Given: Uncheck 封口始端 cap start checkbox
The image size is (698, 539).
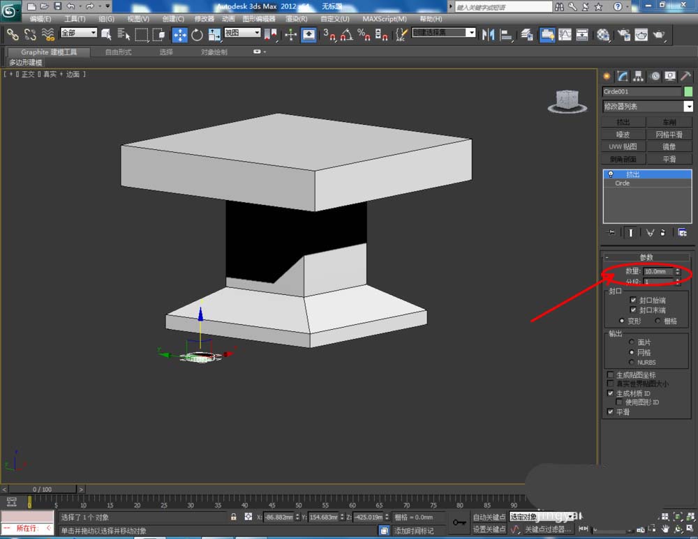Looking at the screenshot, I should coord(633,301).
